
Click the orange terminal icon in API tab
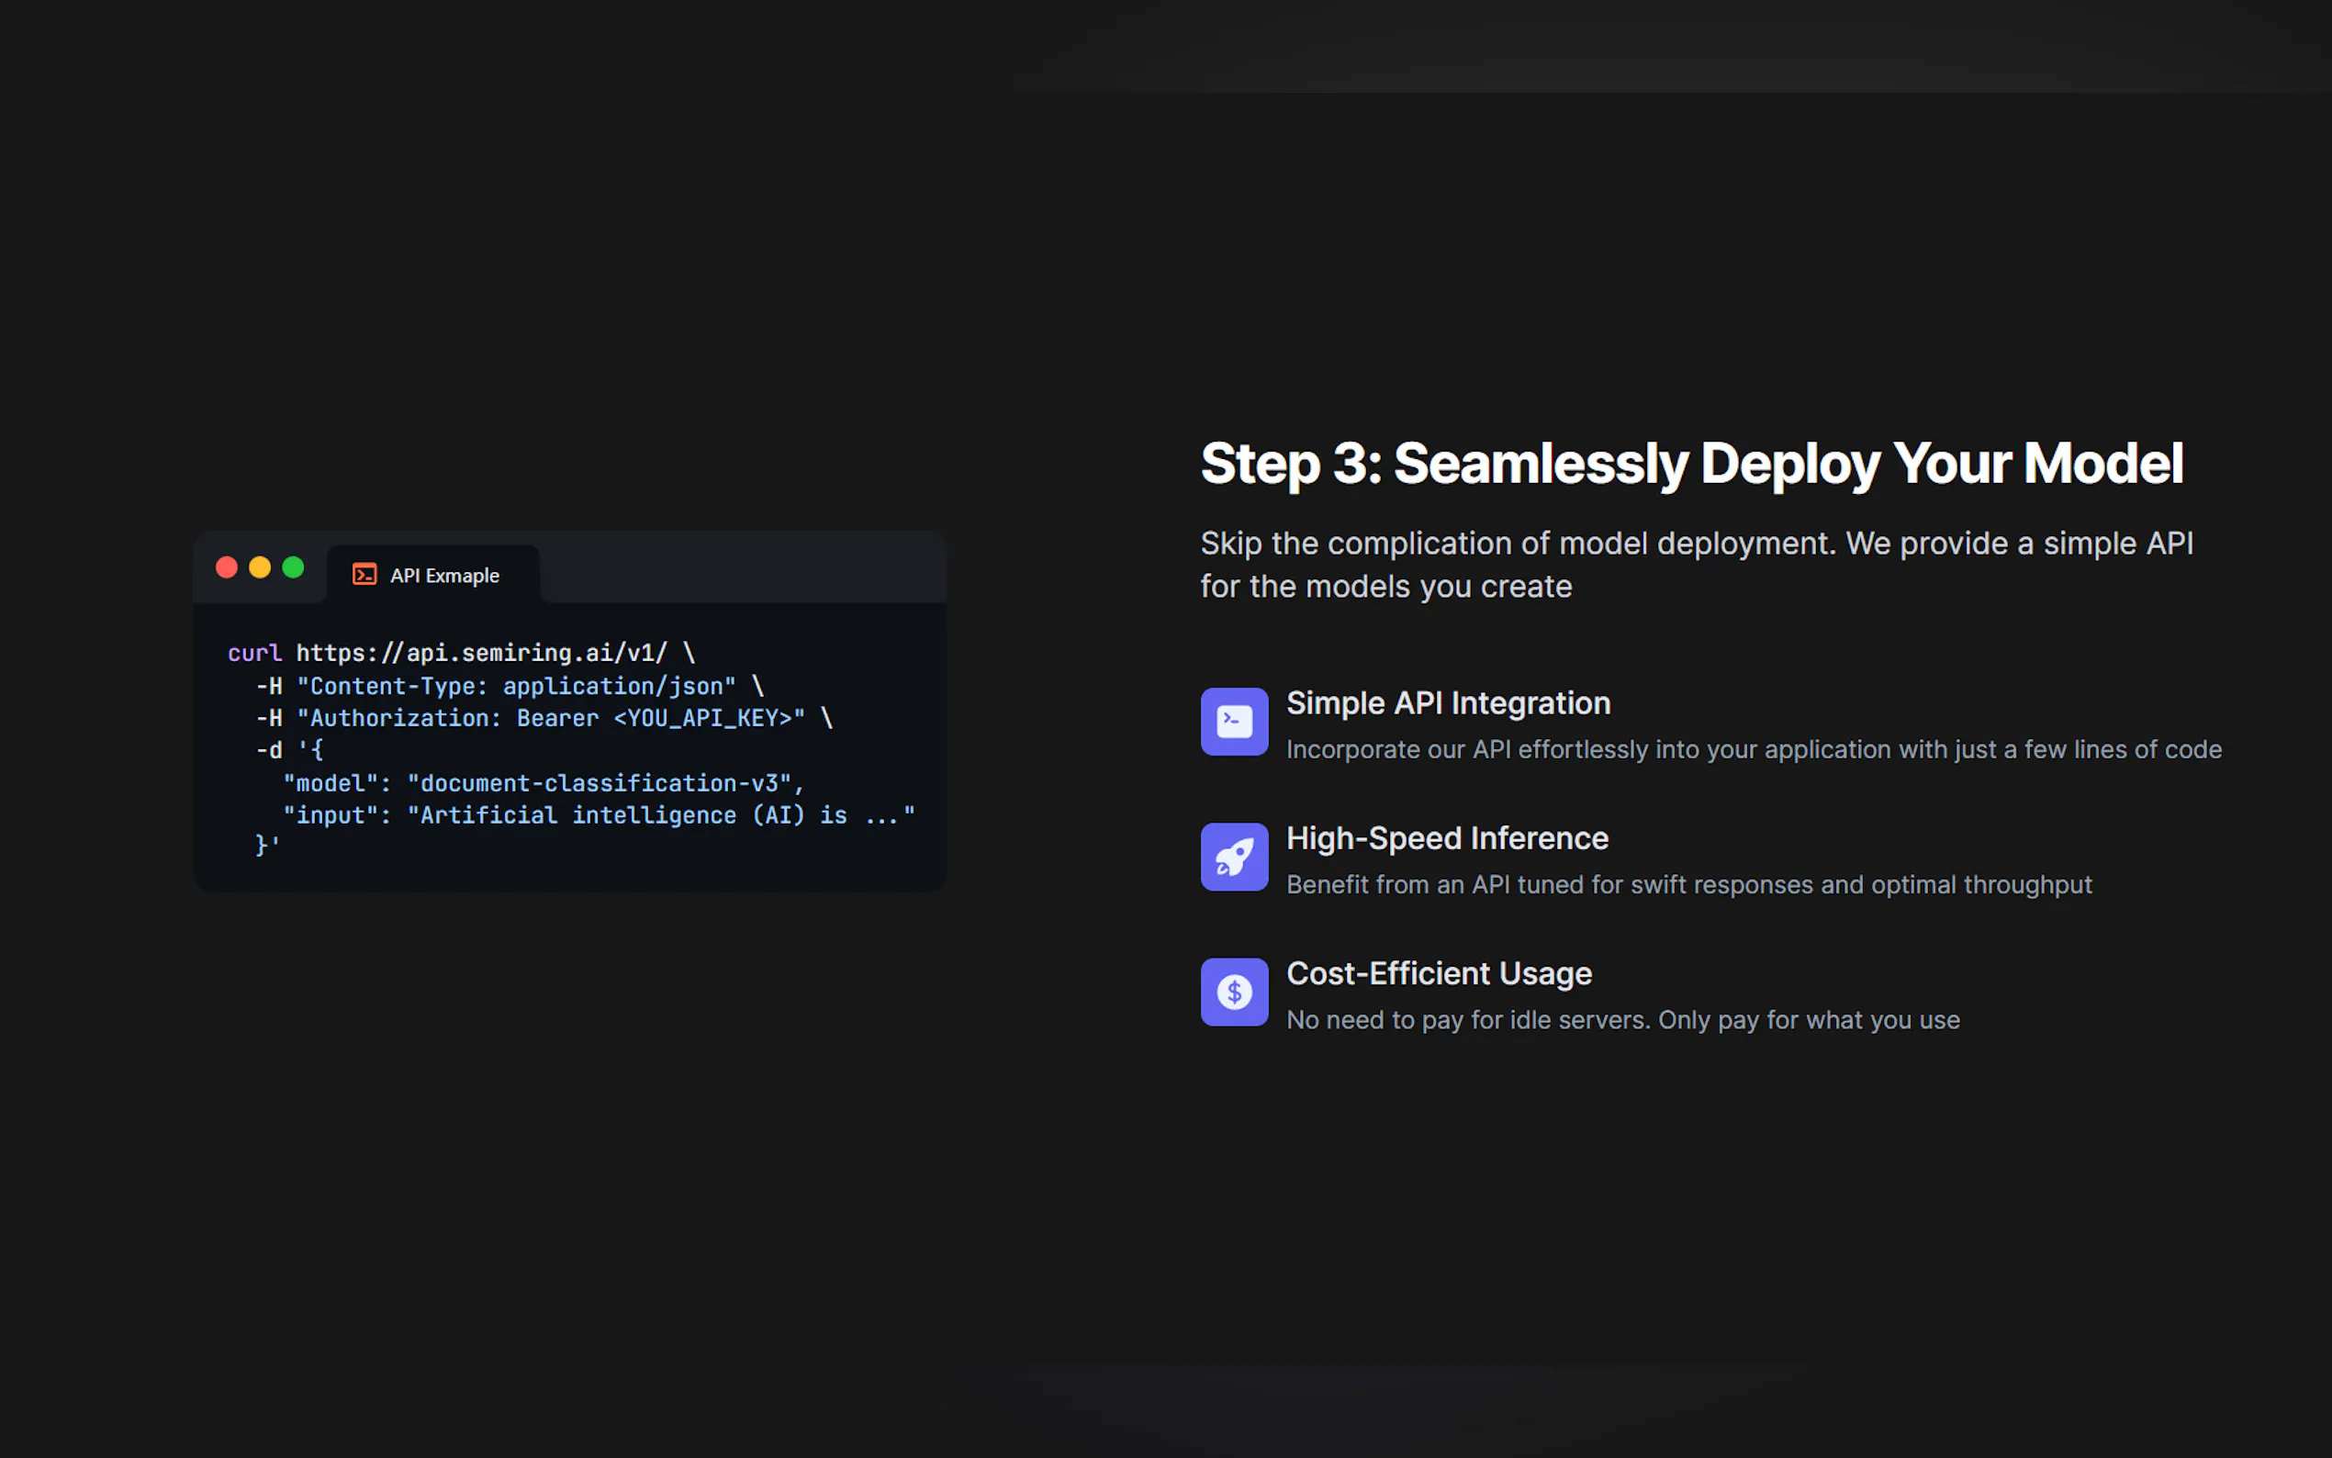click(x=364, y=575)
